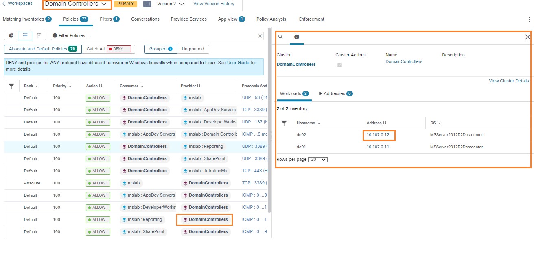The width and height of the screenshot is (534, 253).
Task: Sort workloads by Address
Action: click(x=376, y=123)
